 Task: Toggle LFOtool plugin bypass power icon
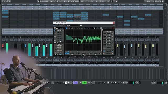tap(54, 25)
